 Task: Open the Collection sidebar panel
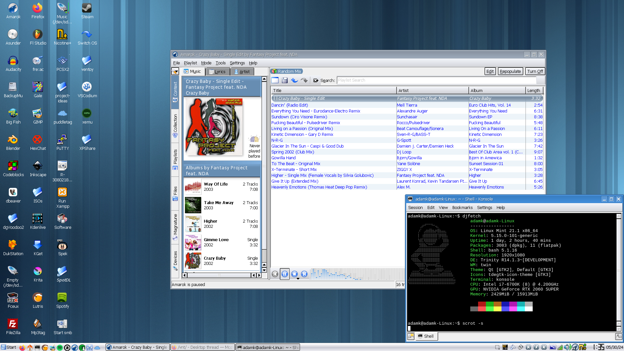pyautogui.click(x=175, y=125)
